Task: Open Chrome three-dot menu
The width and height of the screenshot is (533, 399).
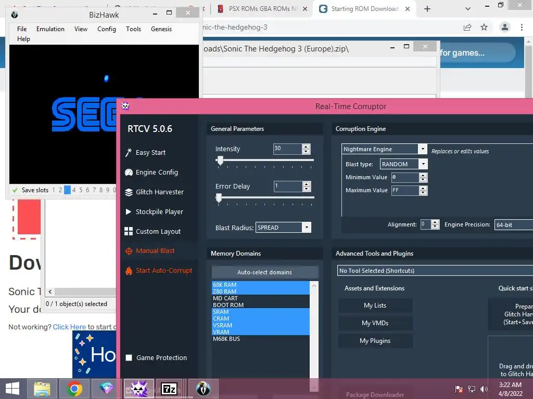Action: 522,27
